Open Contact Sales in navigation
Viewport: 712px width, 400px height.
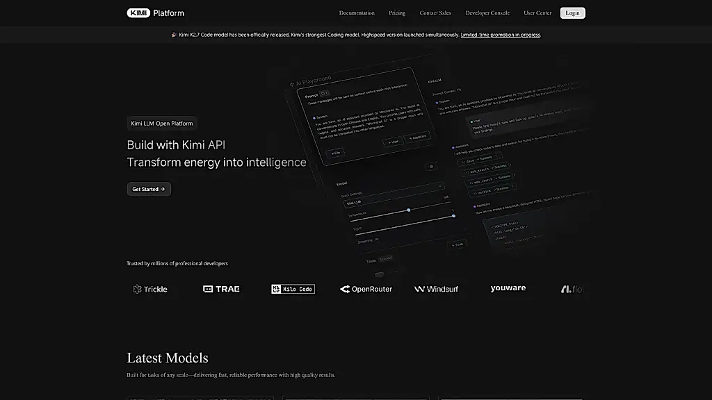tap(435, 13)
